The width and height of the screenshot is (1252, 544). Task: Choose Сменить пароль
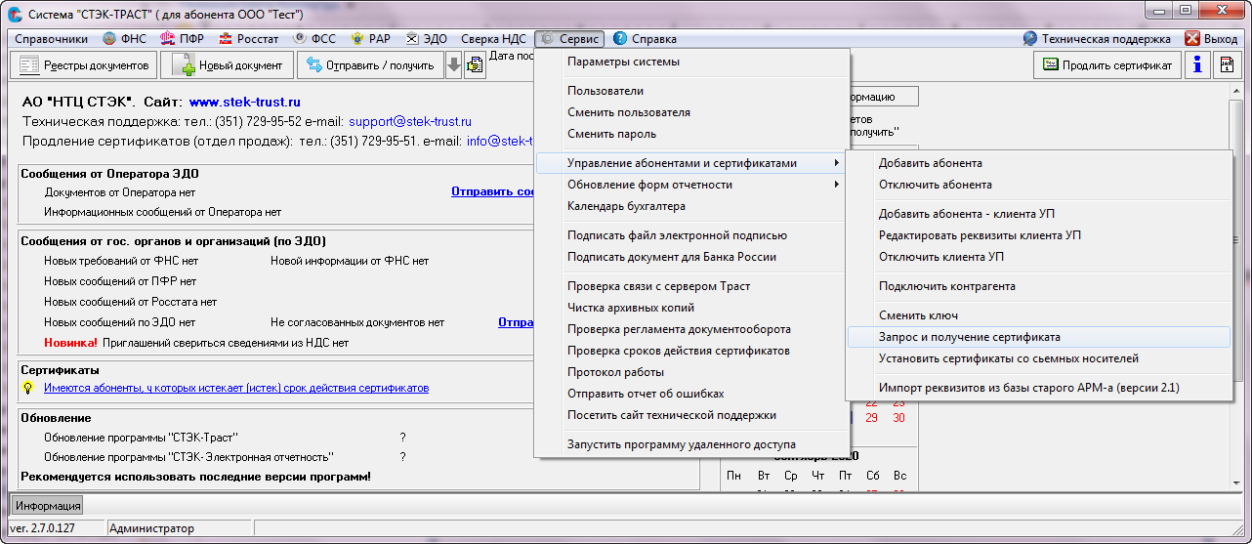(692, 134)
